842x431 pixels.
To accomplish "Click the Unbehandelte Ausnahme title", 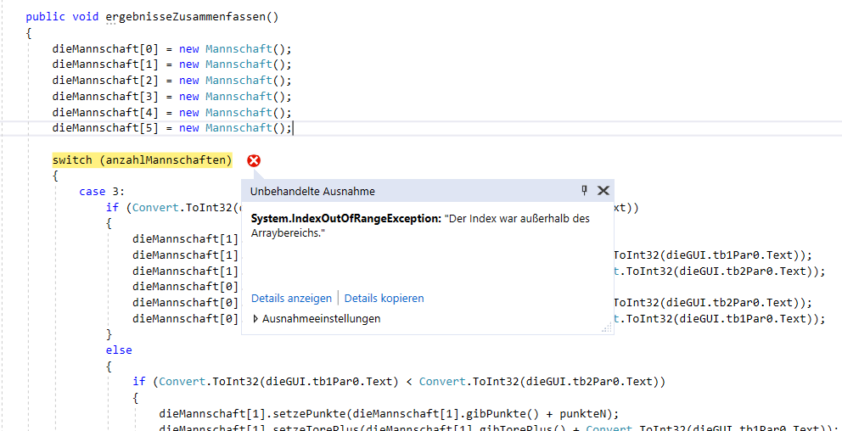I will tap(312, 191).
